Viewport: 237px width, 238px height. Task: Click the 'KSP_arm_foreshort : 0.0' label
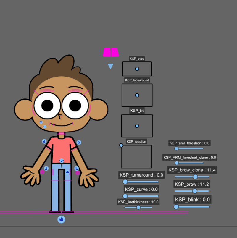[189, 143]
